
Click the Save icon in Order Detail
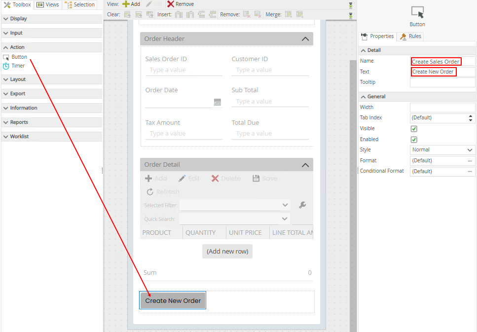(x=256, y=179)
